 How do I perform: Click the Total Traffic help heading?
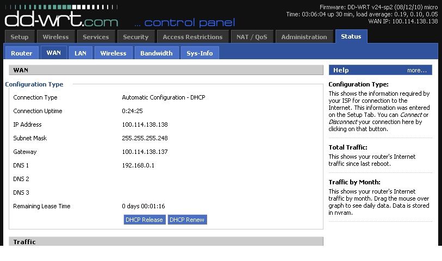(x=348, y=147)
